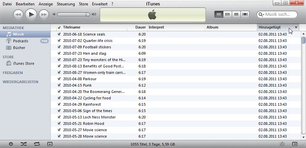Open the Erweitert menu
306x148 pixels.
pos(100,4)
